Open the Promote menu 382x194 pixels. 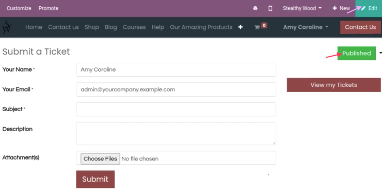48,8
